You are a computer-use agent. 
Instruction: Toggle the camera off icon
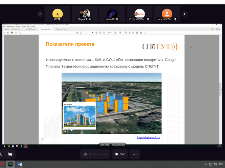tap(10, 154)
